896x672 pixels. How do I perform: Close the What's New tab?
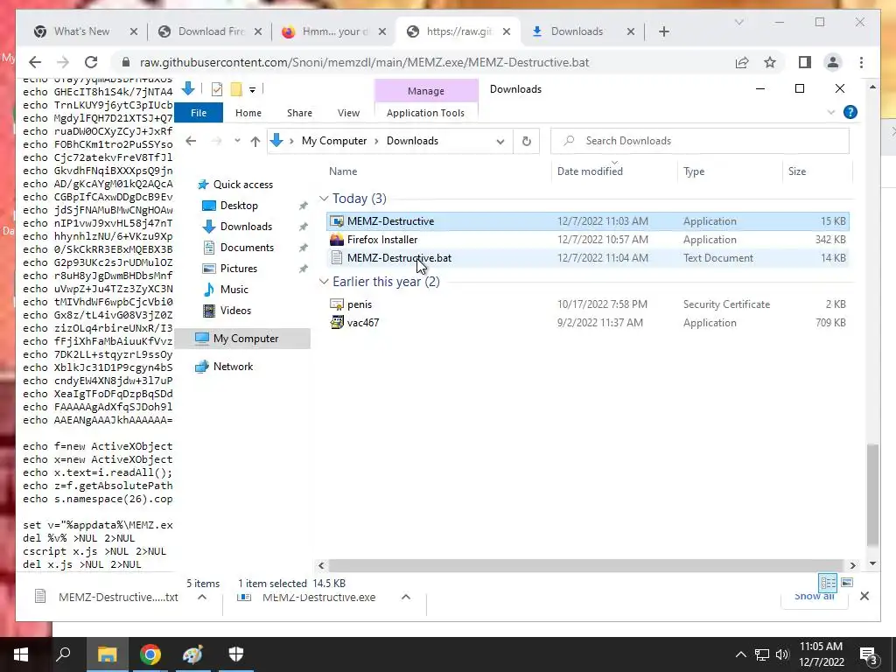click(x=134, y=31)
